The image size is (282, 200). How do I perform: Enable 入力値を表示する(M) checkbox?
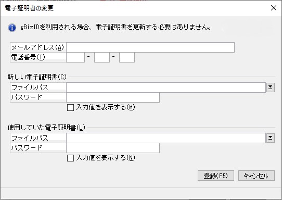pyautogui.click(x=70, y=107)
